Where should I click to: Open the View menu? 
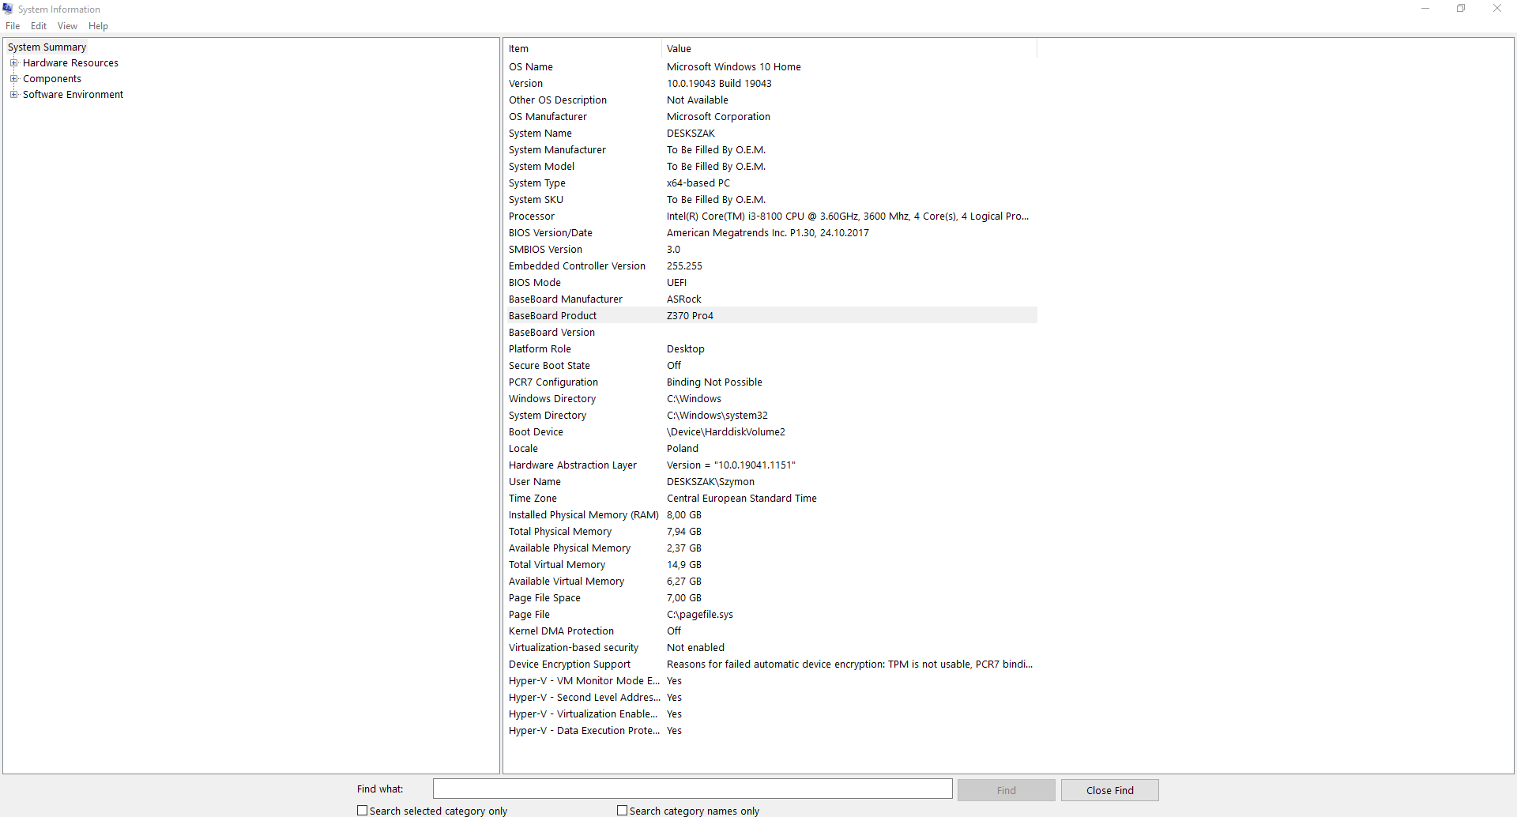click(67, 26)
